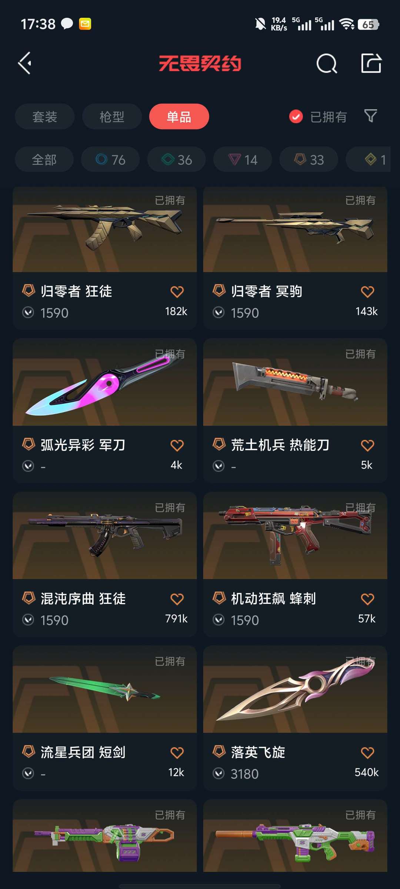The image size is (400, 889).
Task: Toggle the 已拥有 owned checkbox
Action: click(296, 117)
